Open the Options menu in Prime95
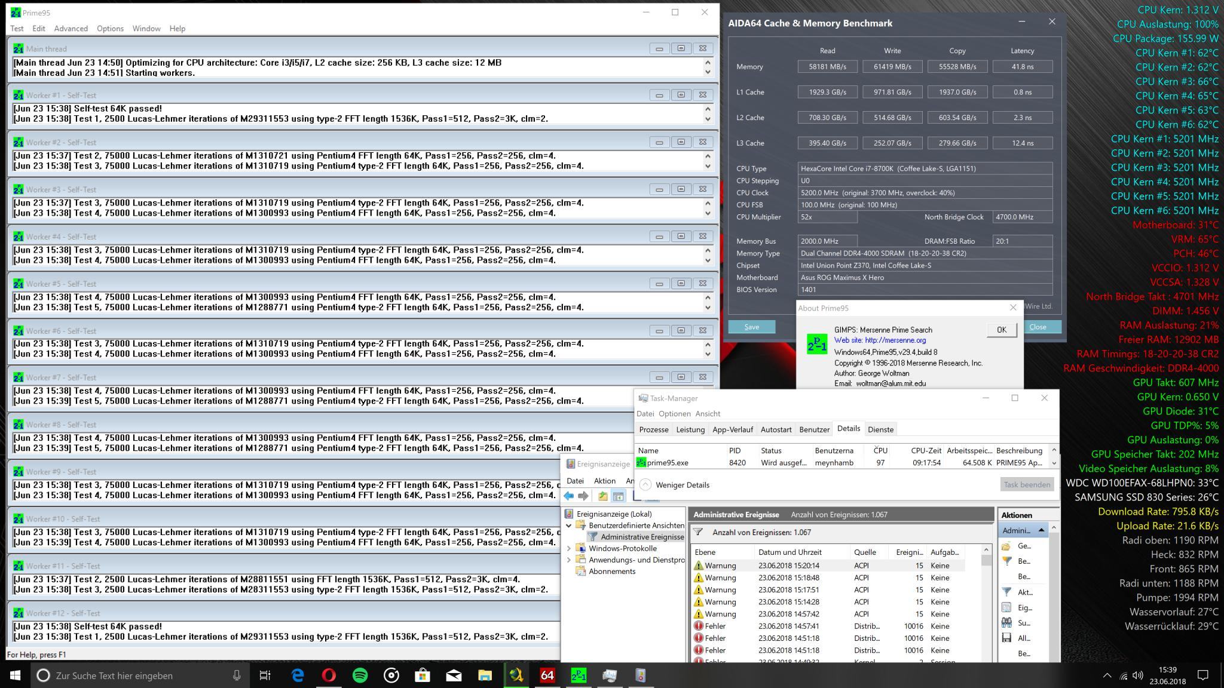1224x688 pixels. coord(110,28)
